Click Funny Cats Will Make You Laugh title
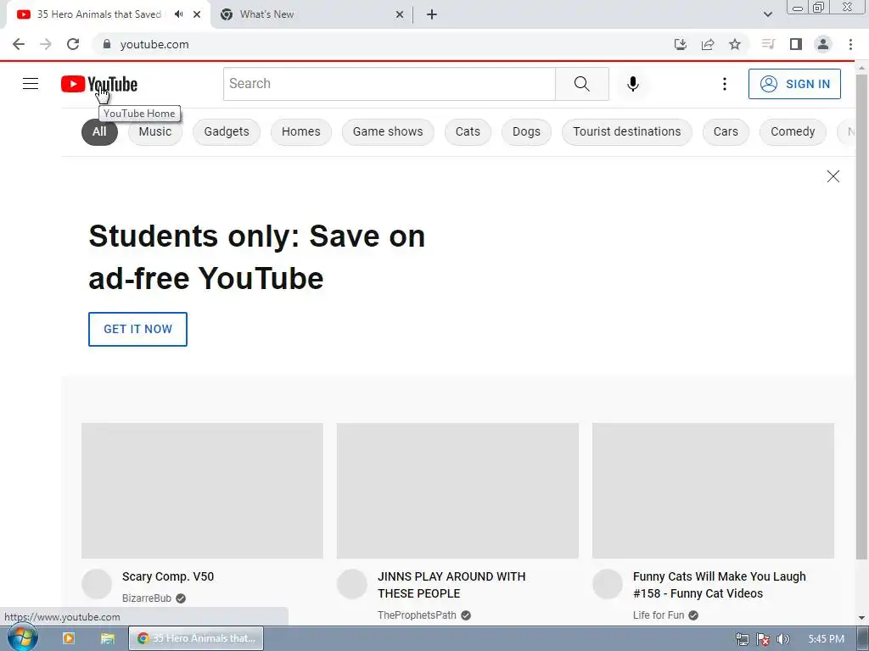The width and height of the screenshot is (869, 651). pyautogui.click(x=720, y=585)
